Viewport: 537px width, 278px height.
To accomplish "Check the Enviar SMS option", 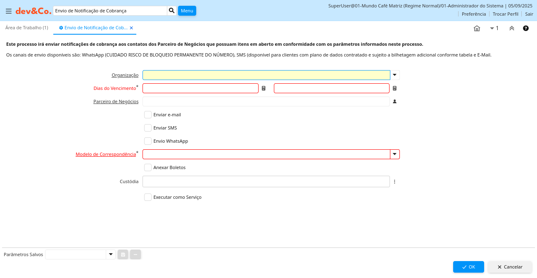I will (148, 128).
